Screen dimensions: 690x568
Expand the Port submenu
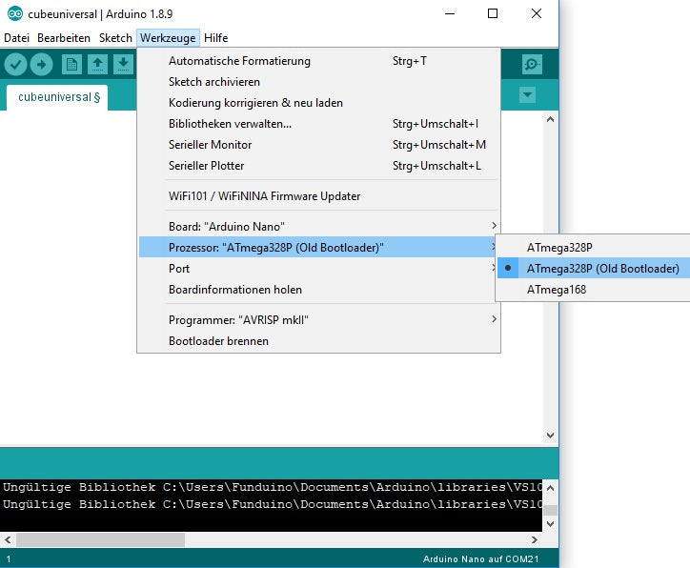coord(318,269)
